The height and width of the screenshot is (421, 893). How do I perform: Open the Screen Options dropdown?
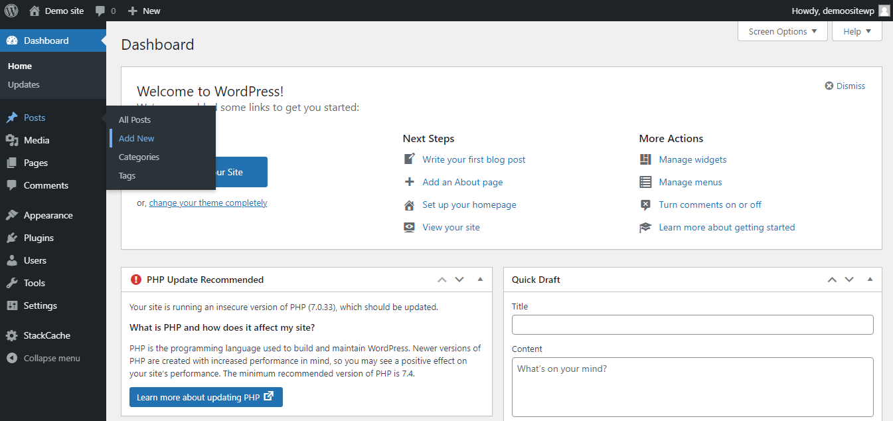tap(783, 31)
